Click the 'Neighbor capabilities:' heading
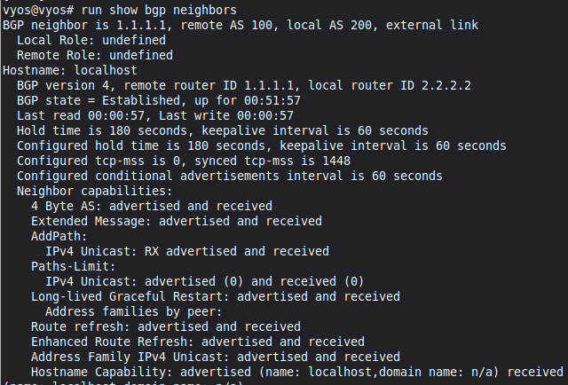Viewport: 568px width, 385px height. (95, 192)
